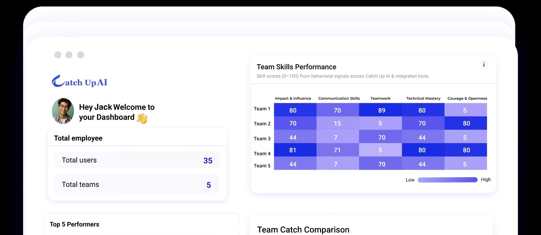Click the blue swoosh in the Catch UpAI logo
Screen dimensions: 541x235
pyautogui.click(x=57, y=80)
